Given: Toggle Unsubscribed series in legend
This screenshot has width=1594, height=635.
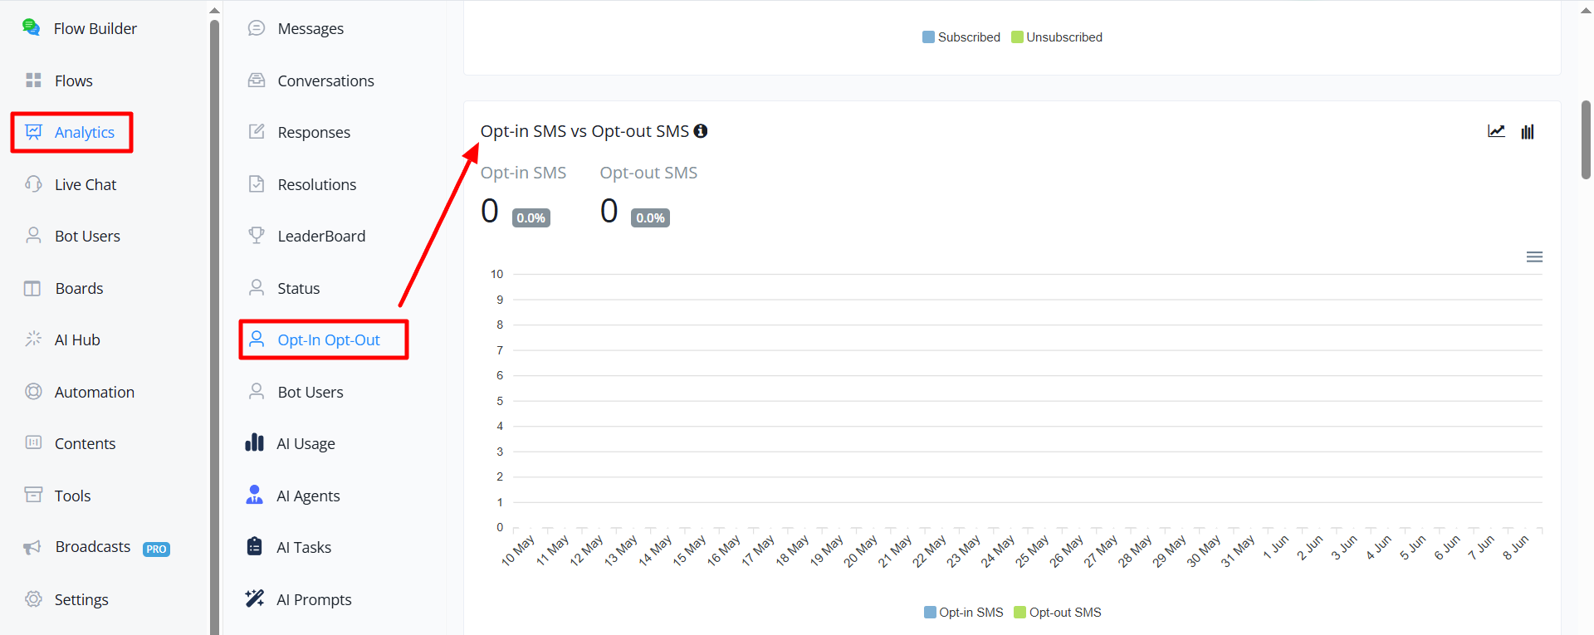Looking at the screenshot, I should 1057,37.
